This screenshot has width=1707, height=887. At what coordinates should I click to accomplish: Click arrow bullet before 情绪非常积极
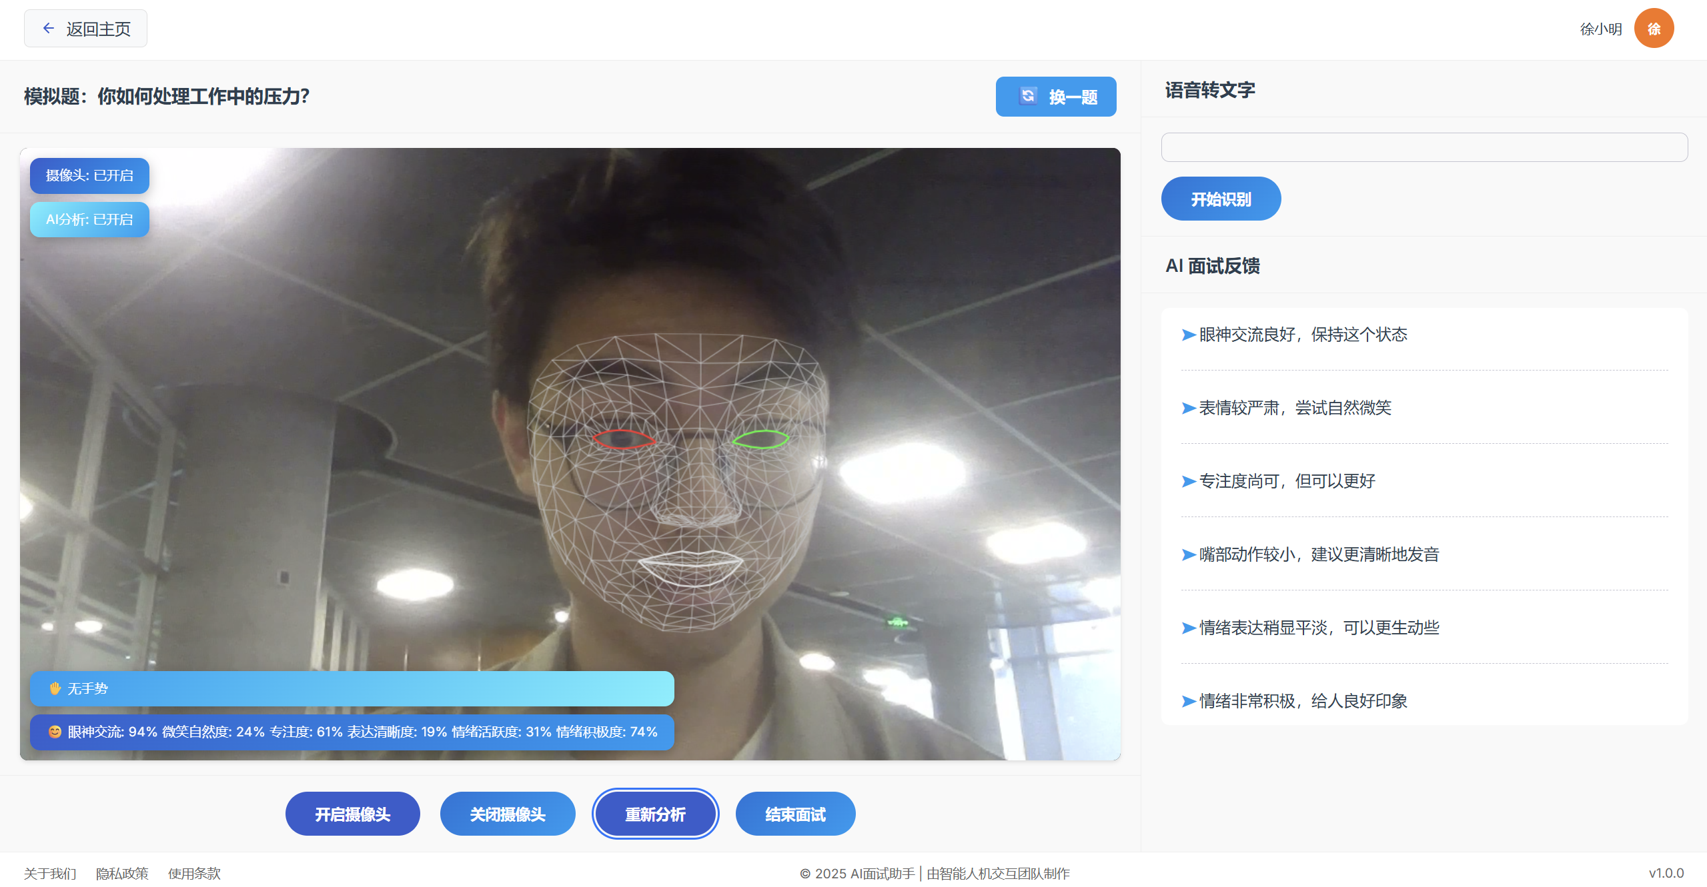(1188, 701)
